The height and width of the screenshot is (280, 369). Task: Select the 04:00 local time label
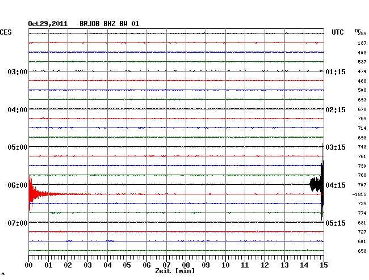(18, 110)
